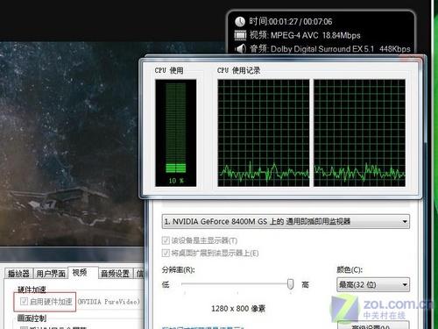Click the 1280 x 800 像素 resolution text

[x=238, y=309]
